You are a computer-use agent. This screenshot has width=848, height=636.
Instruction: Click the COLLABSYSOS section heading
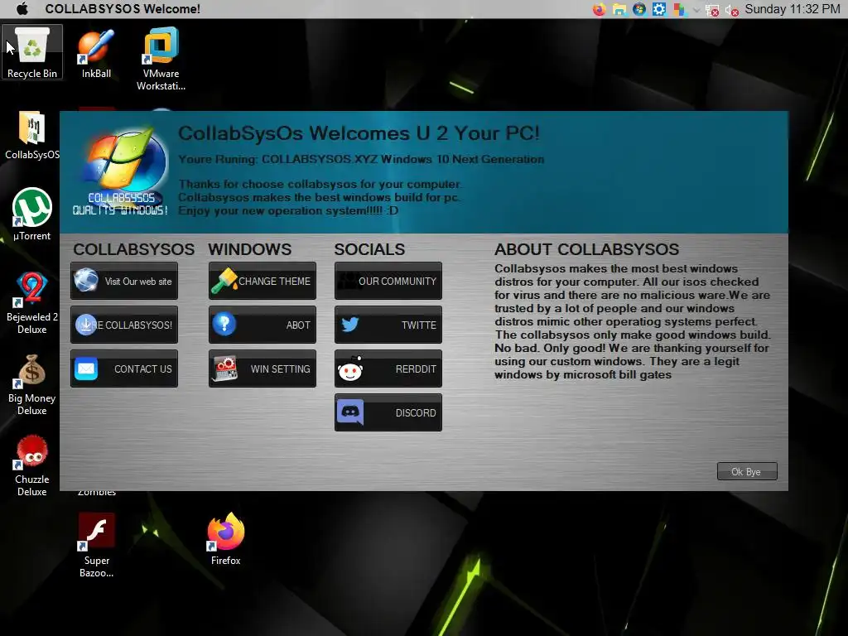pyautogui.click(x=133, y=249)
